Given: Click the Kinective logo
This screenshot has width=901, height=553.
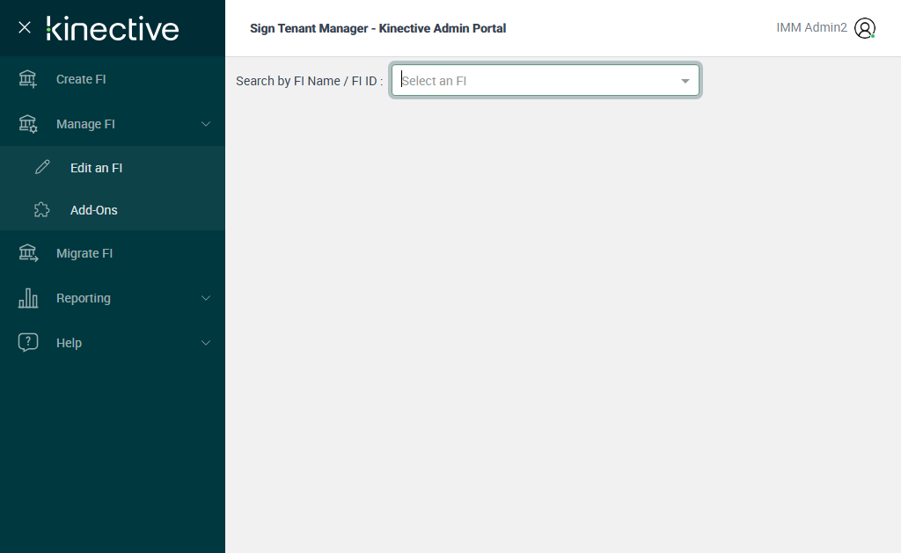Looking at the screenshot, I should 113,29.
